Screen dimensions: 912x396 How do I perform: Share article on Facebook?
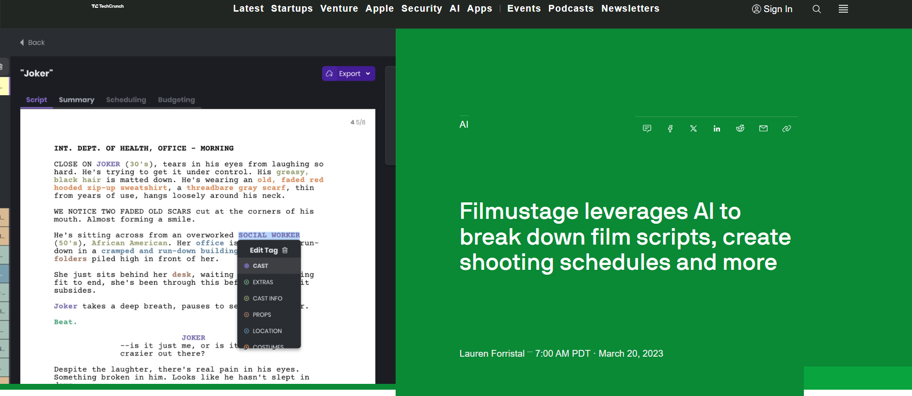click(x=670, y=129)
